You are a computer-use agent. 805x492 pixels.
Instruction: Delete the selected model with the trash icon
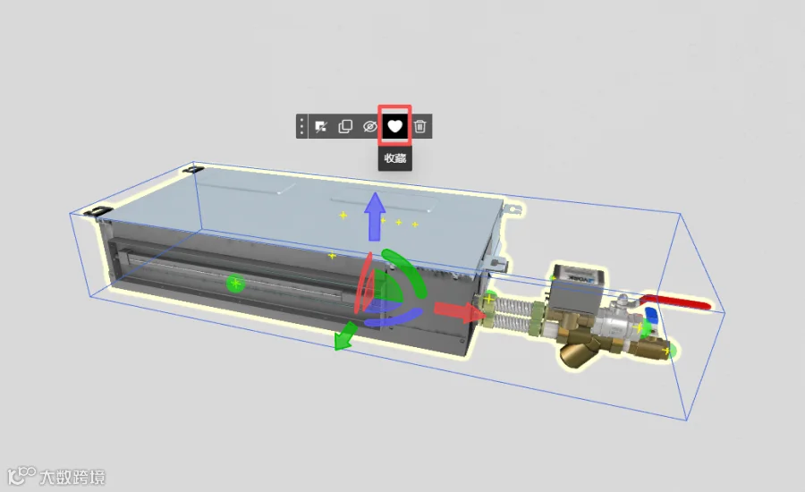[420, 126]
